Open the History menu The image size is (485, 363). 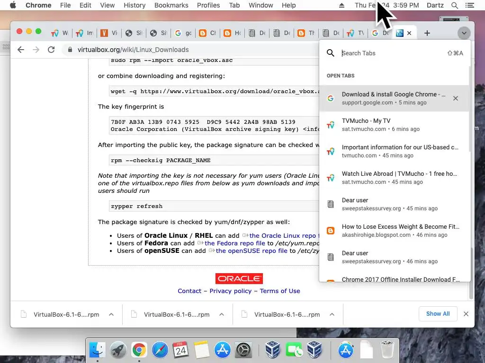pos(135,5)
